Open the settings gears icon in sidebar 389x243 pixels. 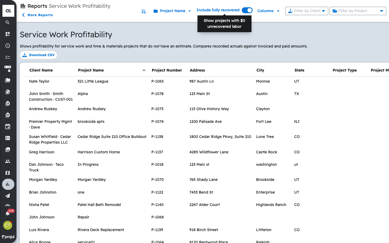8,11
